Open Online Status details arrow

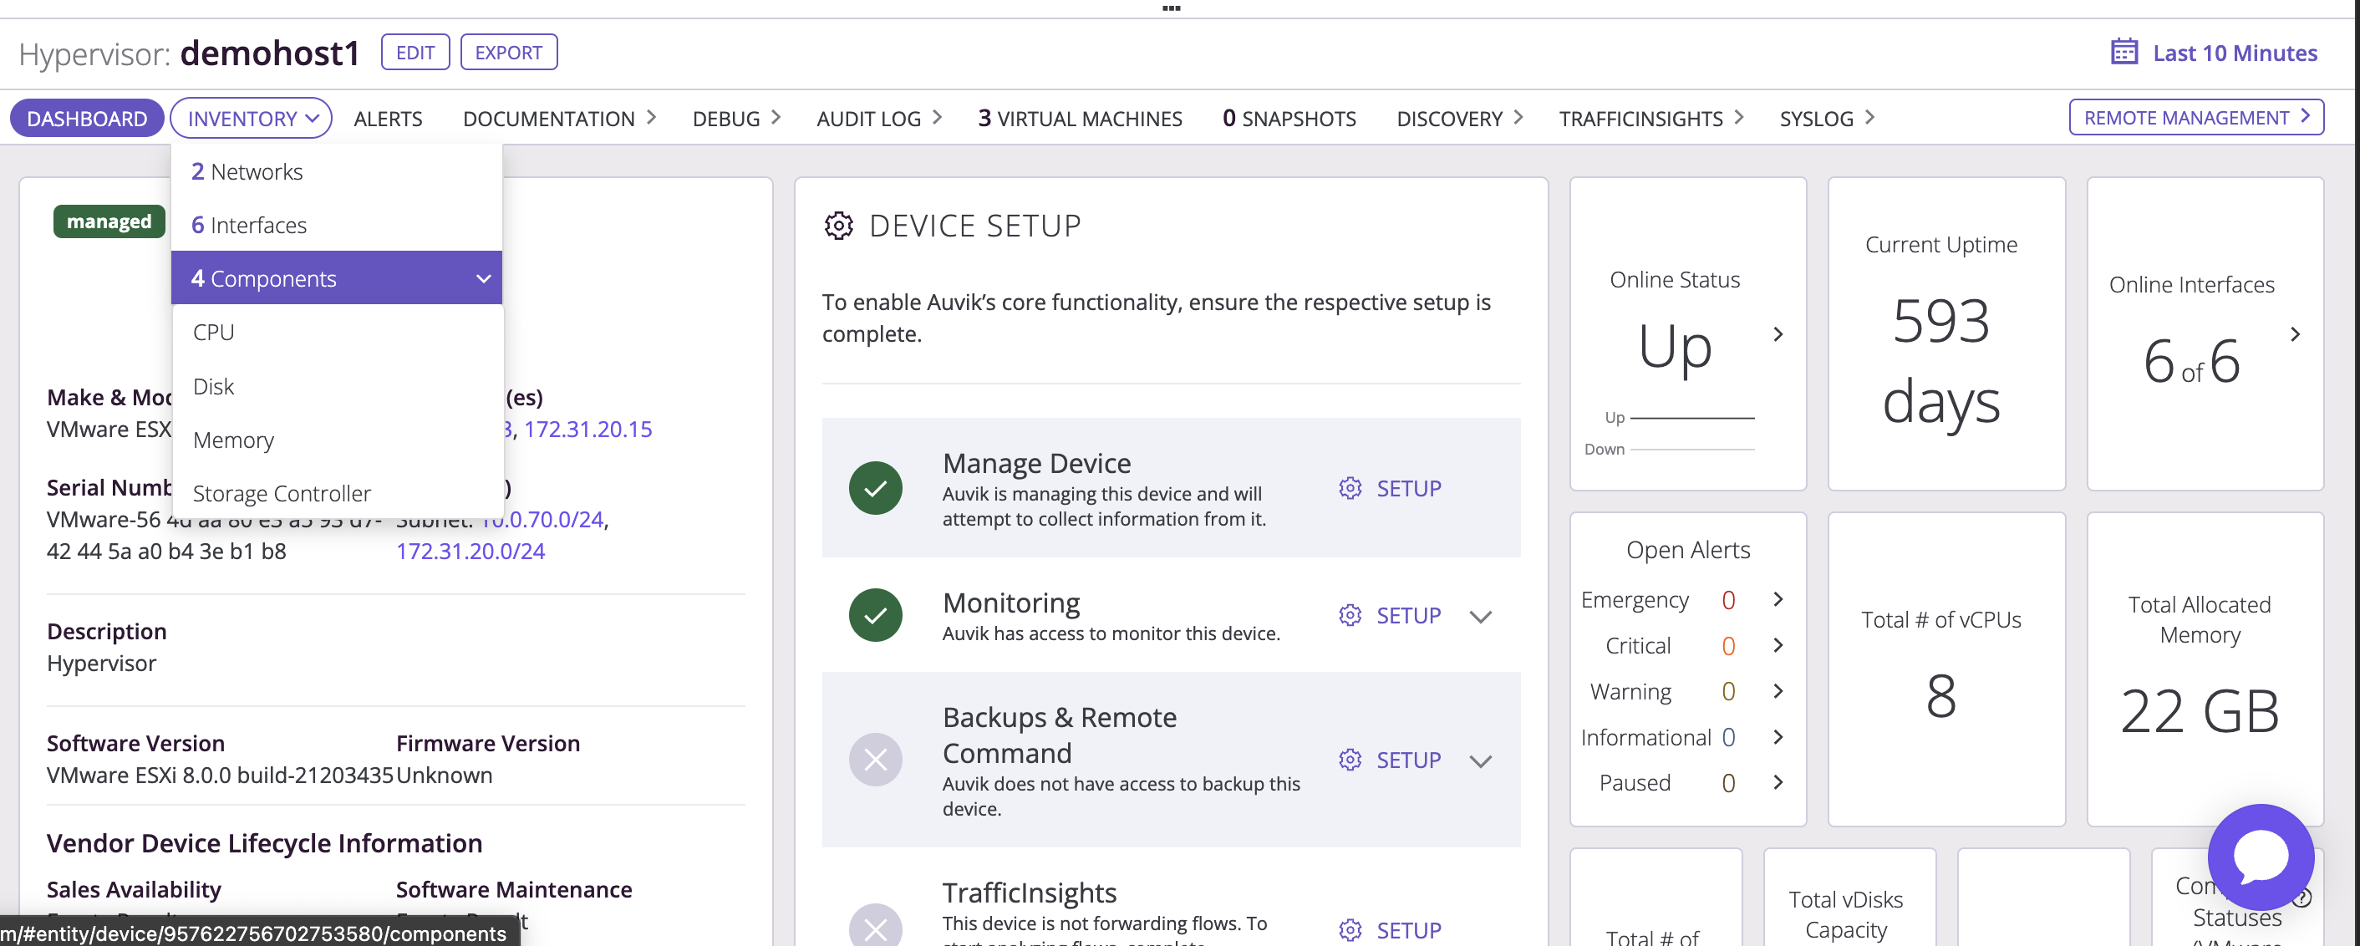(x=1778, y=334)
